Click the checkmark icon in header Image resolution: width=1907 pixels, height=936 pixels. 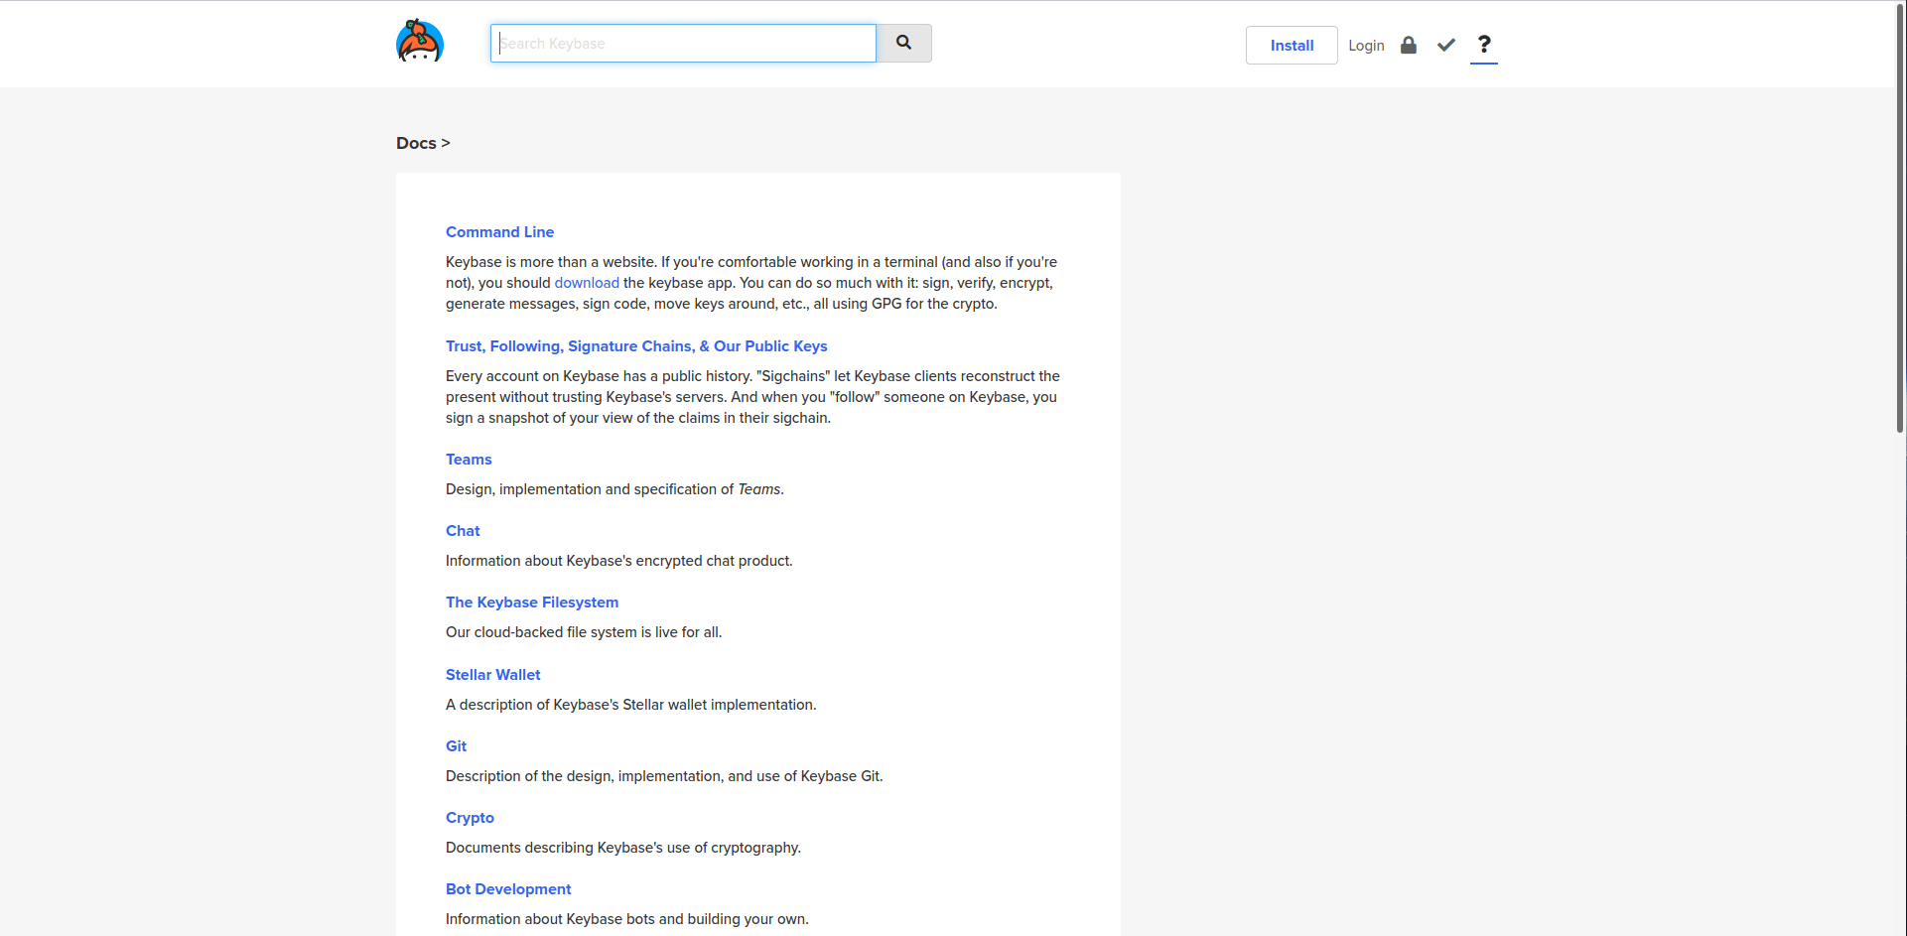[x=1446, y=45]
